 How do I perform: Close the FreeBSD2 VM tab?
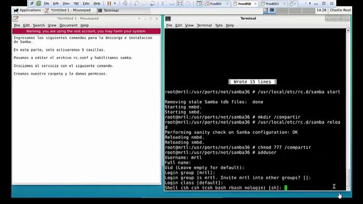click(x=284, y=4)
